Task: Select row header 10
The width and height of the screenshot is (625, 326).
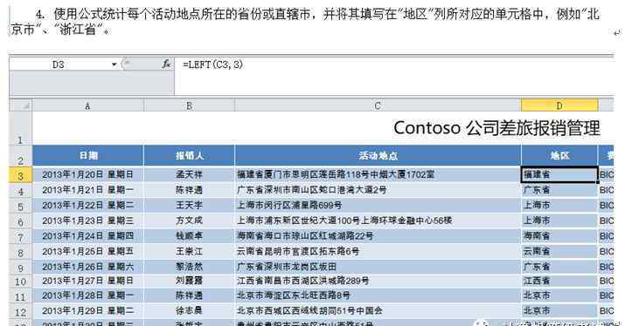Action: tap(20, 282)
